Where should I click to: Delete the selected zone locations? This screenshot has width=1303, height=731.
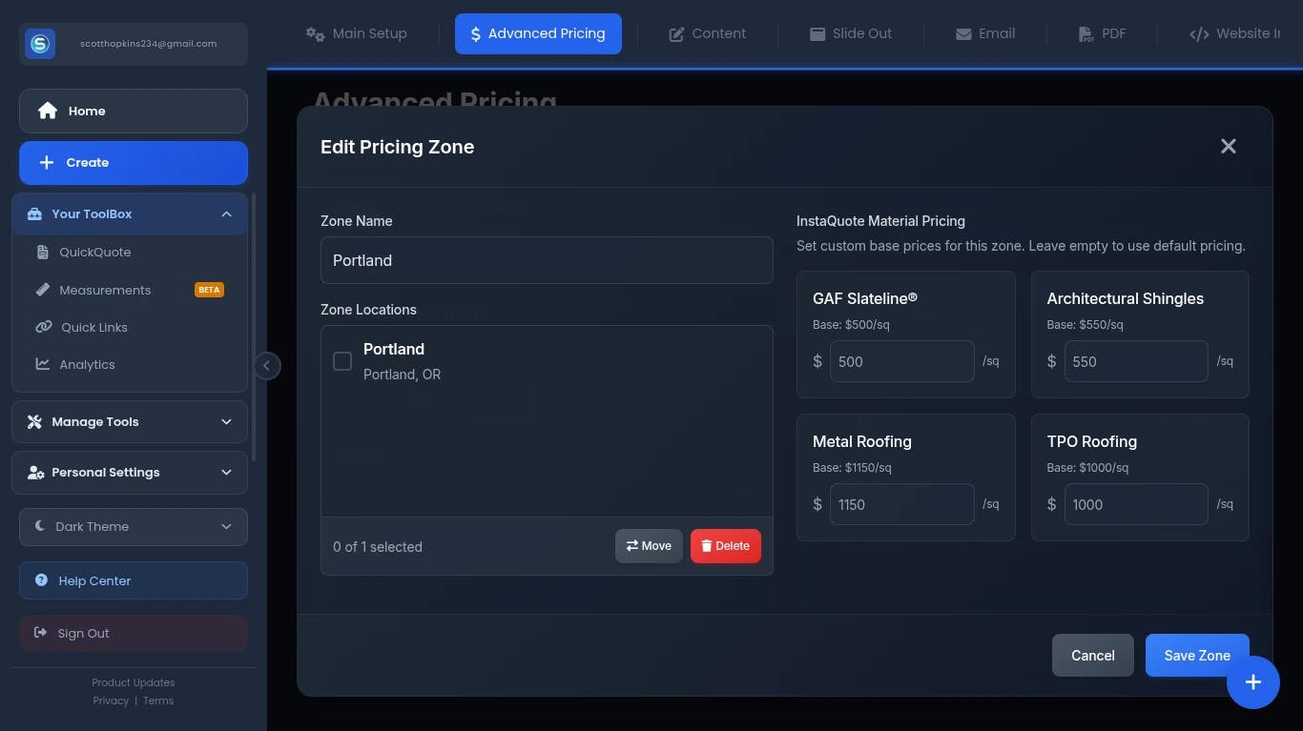725,545
